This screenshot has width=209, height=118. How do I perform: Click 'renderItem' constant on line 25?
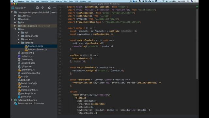coord(84,80)
